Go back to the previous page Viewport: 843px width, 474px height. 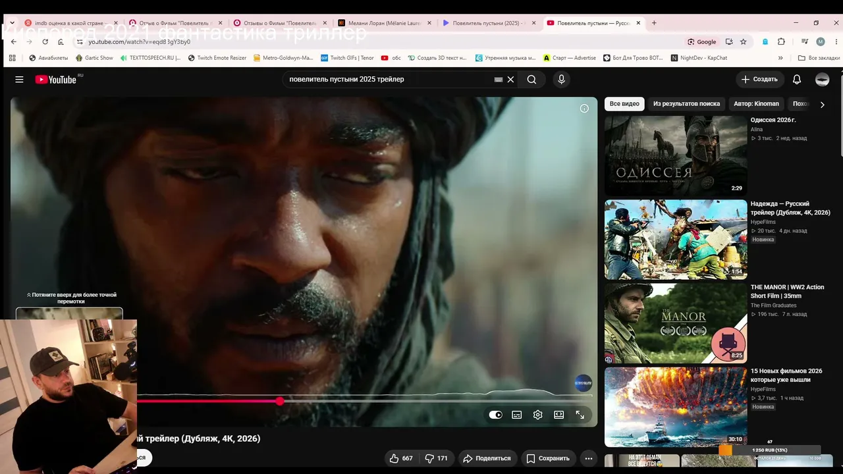click(13, 41)
